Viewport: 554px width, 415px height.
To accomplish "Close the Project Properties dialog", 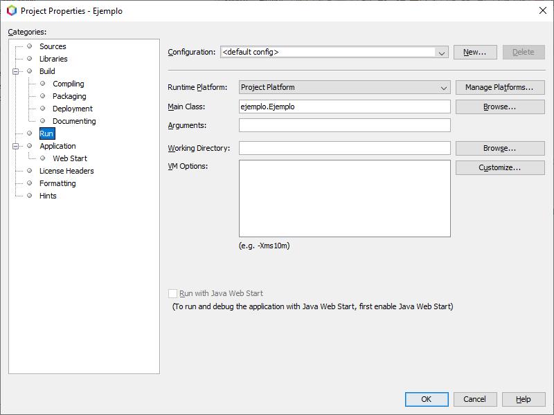I will [x=543, y=10].
